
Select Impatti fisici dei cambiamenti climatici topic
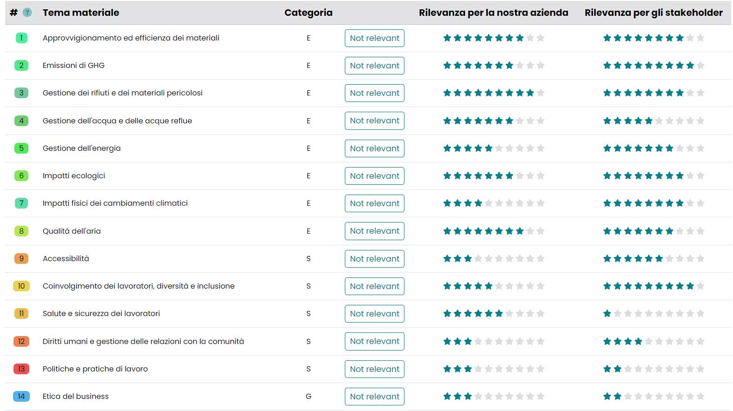(x=115, y=203)
